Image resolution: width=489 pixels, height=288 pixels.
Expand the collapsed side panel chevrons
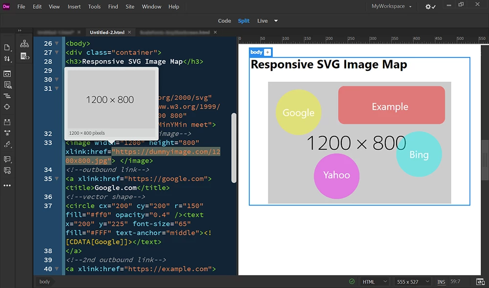pyautogui.click(x=20, y=30)
